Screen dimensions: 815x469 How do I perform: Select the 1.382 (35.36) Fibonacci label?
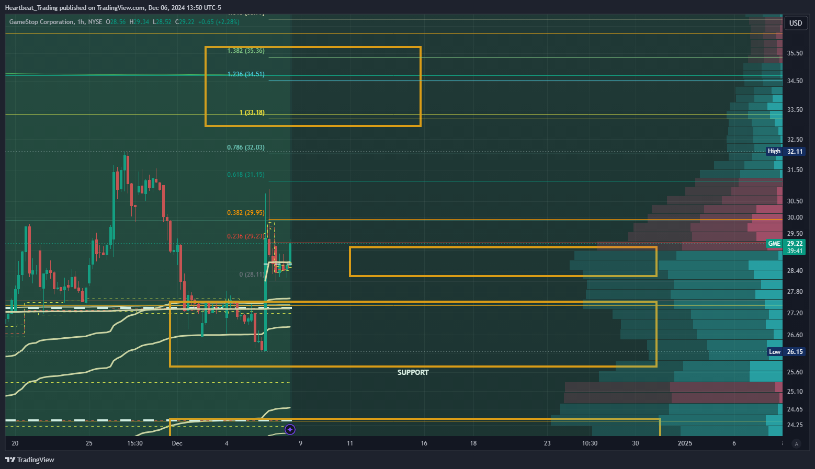point(246,51)
